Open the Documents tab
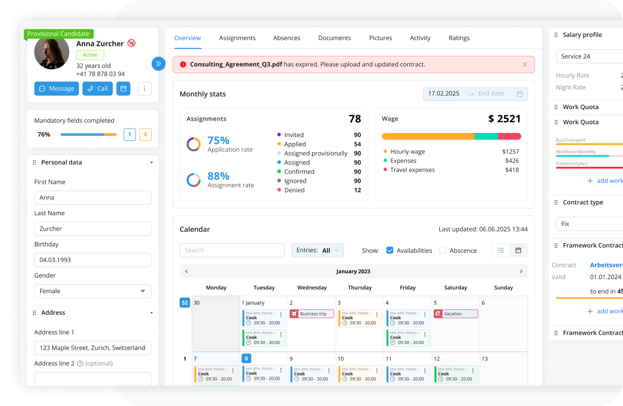Viewport: 623px width, 406px height. pos(334,38)
